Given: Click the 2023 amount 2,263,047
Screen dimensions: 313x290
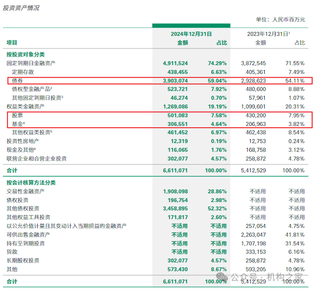Looking at the screenshot, I should 254,235.
